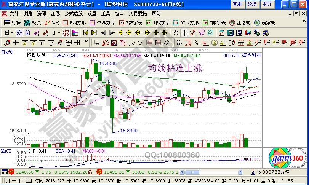Go to 主页 from title bar
Image resolution: width=309 pixels, height=185 pixels.
(267, 4)
